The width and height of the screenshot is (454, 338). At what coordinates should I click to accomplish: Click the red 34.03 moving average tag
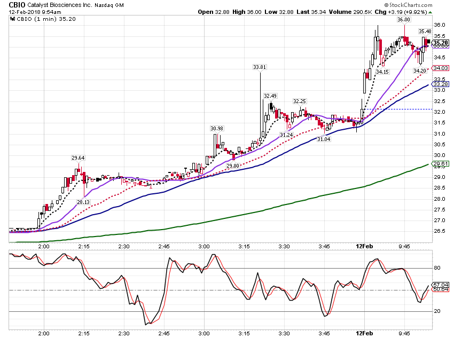click(441, 68)
